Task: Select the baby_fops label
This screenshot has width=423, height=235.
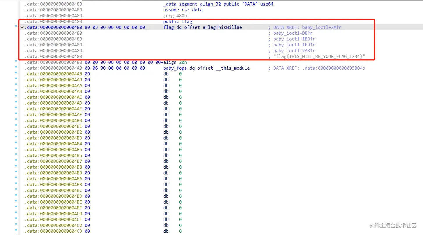Action: [x=175, y=68]
